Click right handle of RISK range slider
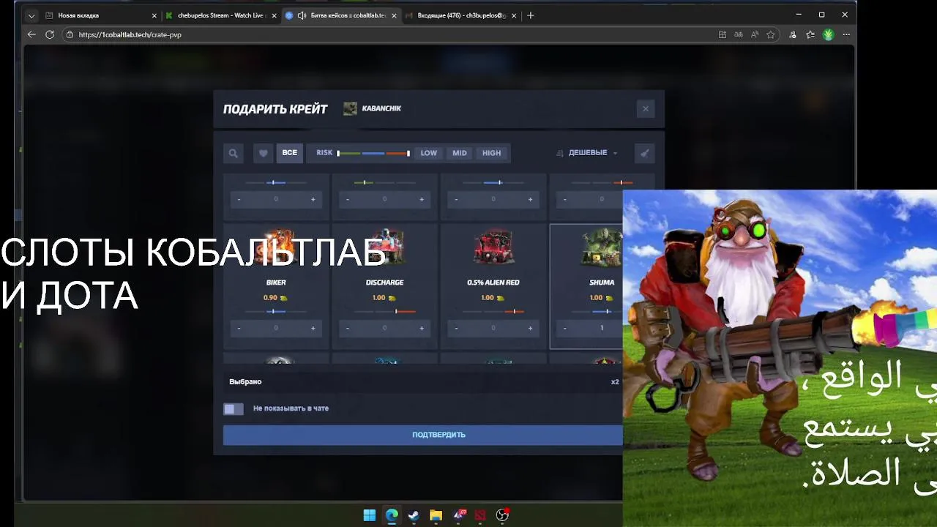This screenshot has width=937, height=527. point(408,153)
